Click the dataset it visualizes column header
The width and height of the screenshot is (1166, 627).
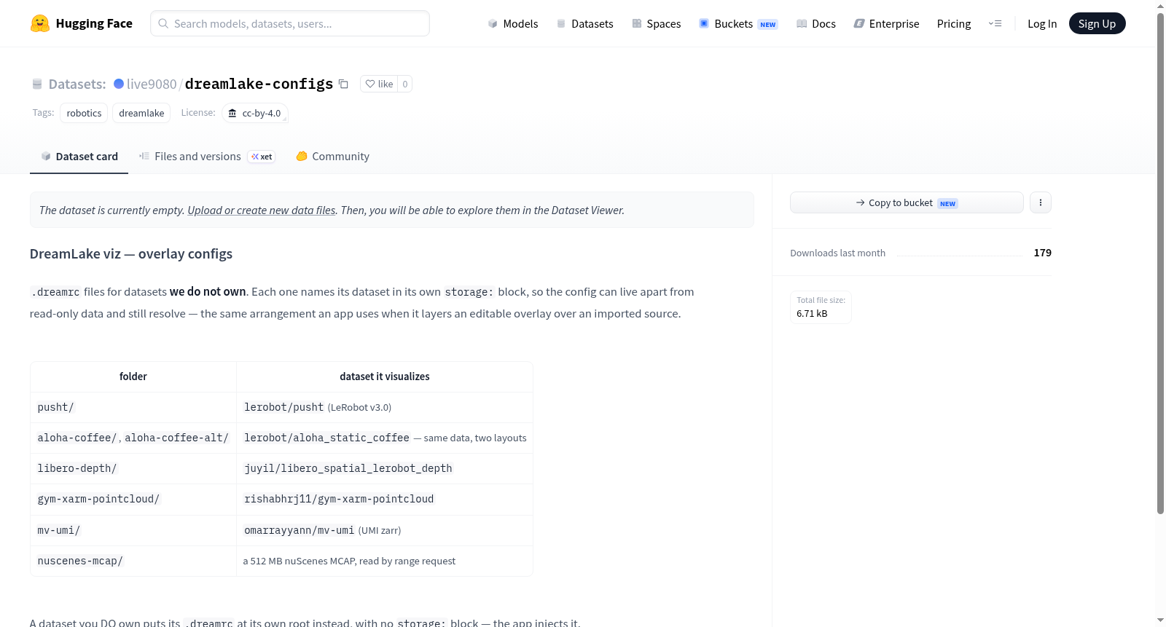385,376
